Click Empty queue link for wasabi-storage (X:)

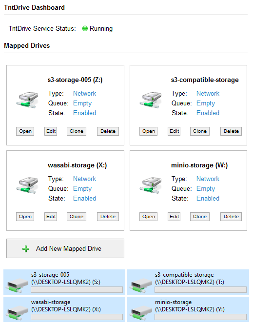[x=82, y=189]
